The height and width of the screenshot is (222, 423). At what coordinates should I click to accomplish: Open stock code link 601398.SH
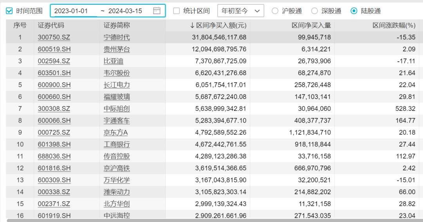click(x=54, y=144)
